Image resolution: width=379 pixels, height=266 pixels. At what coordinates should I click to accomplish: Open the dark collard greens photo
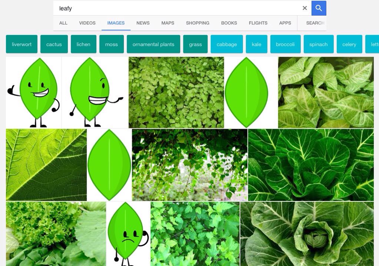(311, 165)
